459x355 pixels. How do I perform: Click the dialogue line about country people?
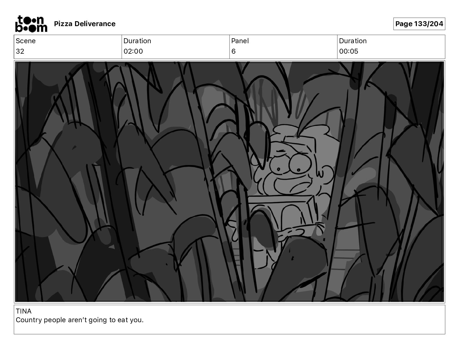pos(80,320)
